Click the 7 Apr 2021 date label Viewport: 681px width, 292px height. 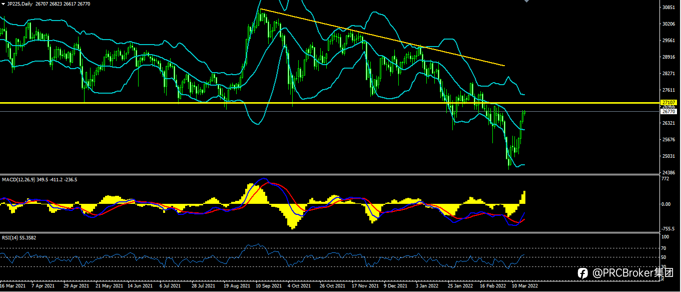click(43, 286)
